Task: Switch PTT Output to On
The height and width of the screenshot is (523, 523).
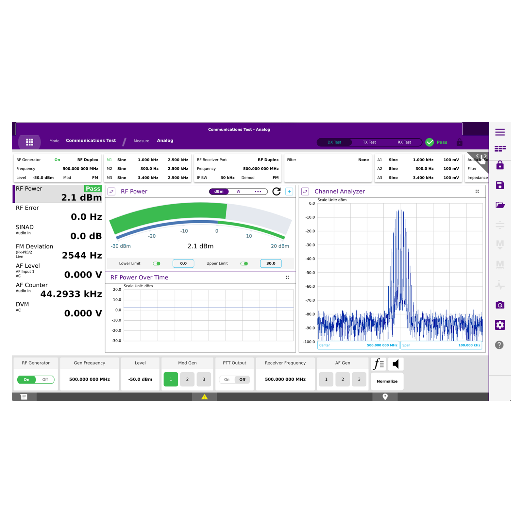Action: pos(227,380)
